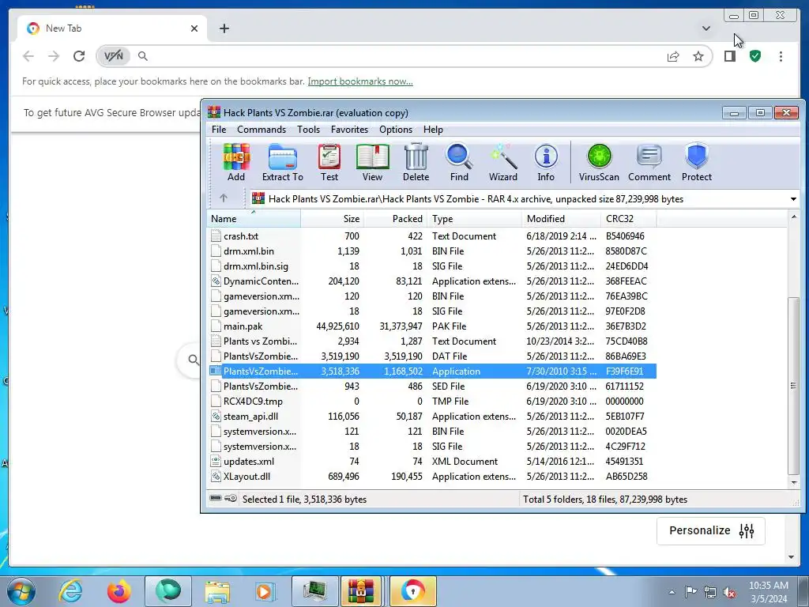Open the Tools menu
Image resolution: width=809 pixels, height=607 pixels.
tap(308, 129)
